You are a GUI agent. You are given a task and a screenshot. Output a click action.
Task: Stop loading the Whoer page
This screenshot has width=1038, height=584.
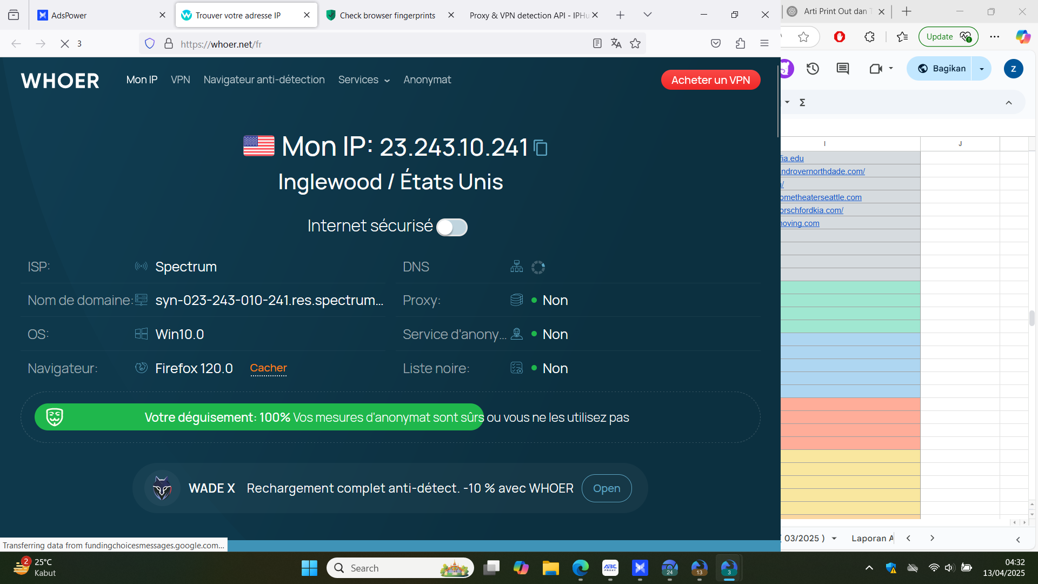coord(65,44)
